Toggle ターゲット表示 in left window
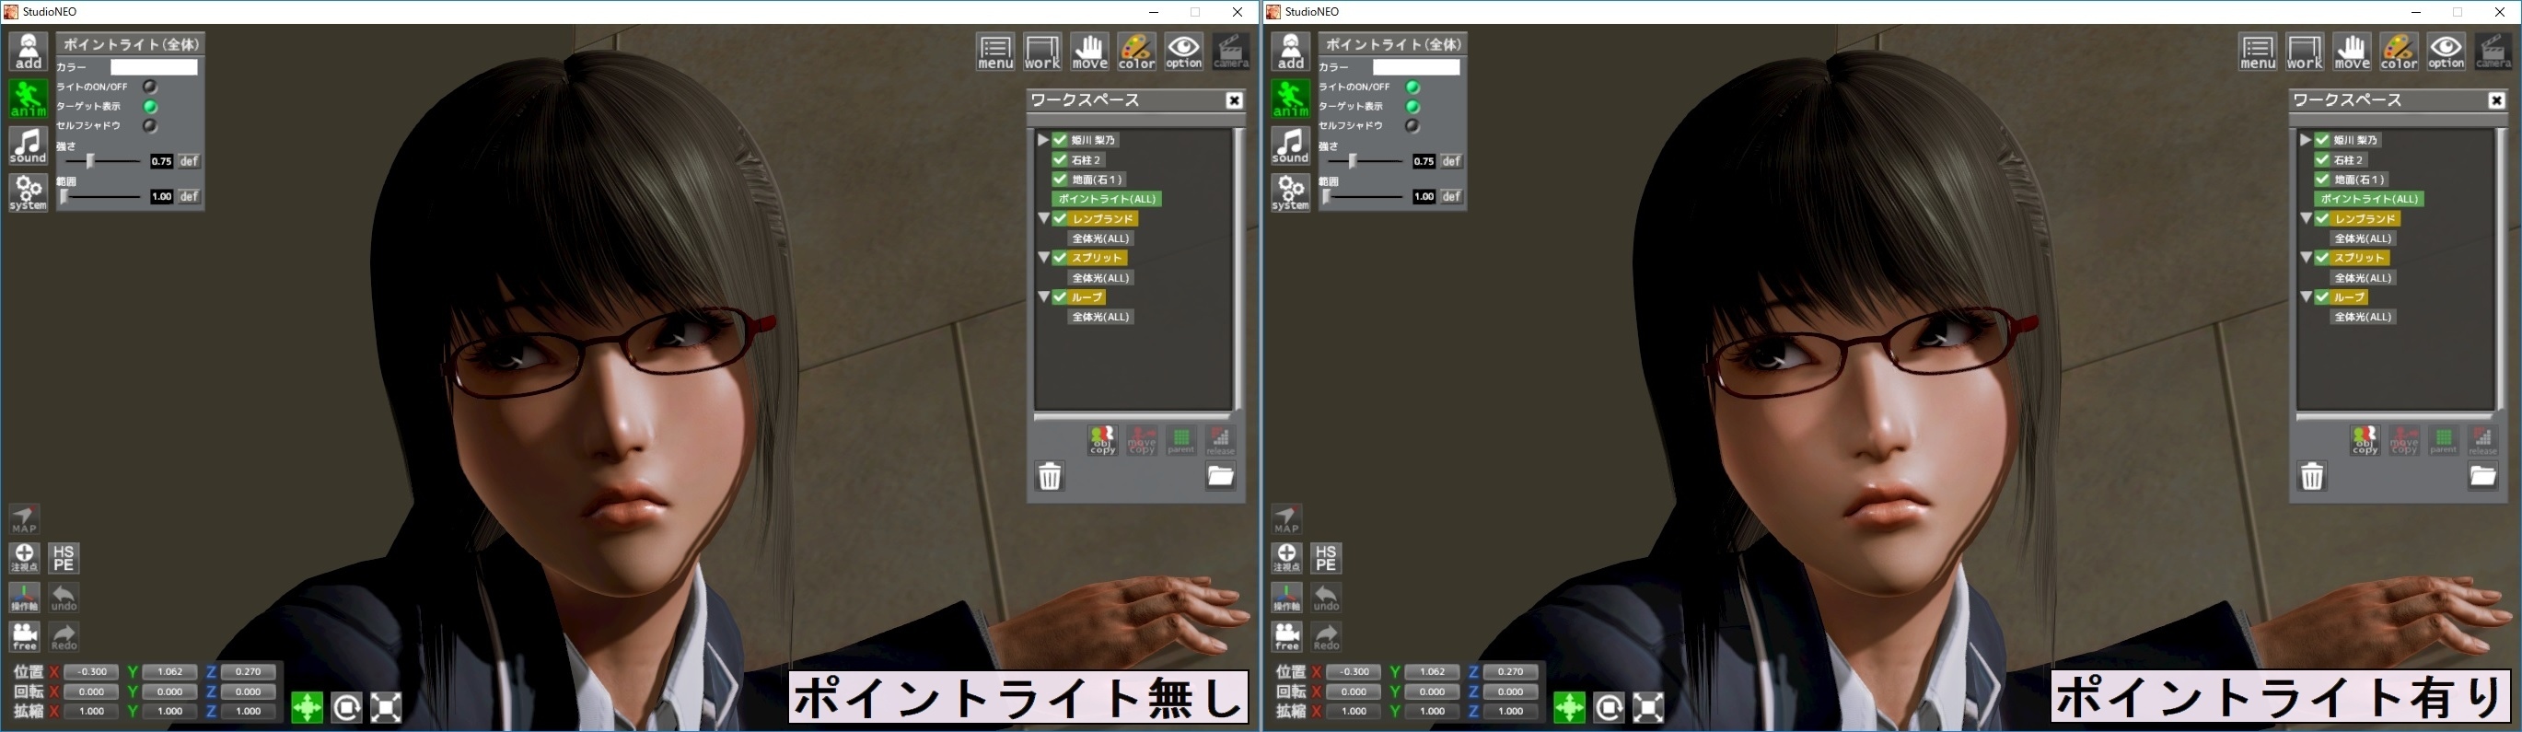The height and width of the screenshot is (732, 2522). point(150,107)
